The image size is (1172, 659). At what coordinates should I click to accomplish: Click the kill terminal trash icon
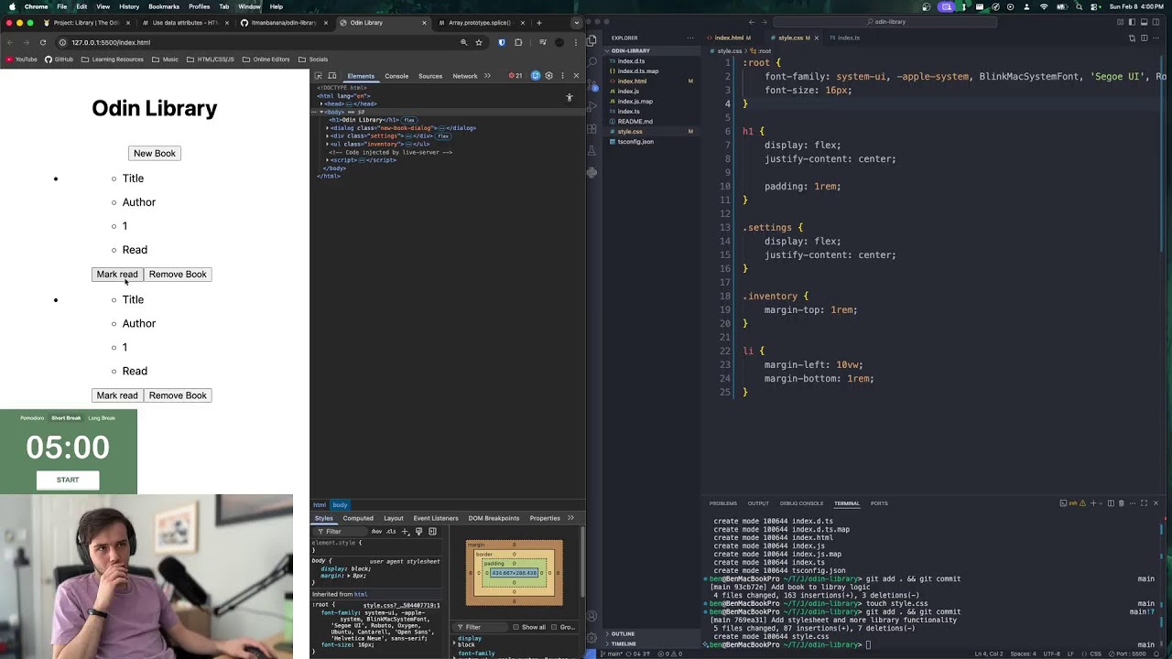click(x=1122, y=503)
